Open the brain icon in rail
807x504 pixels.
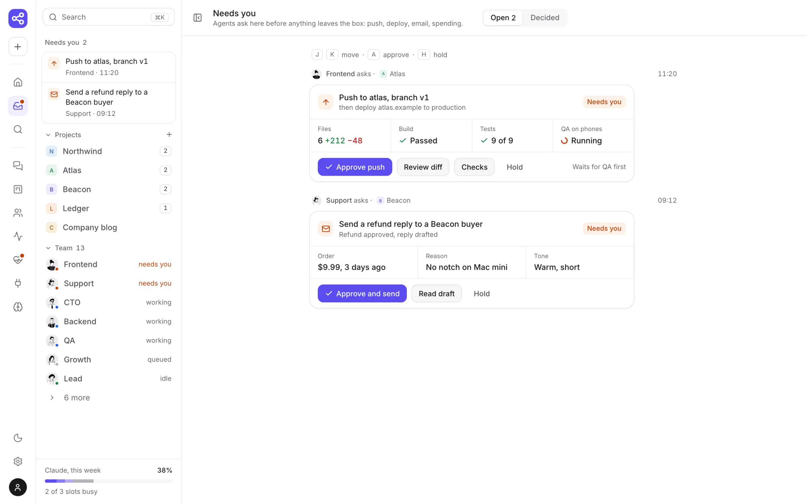tap(18, 307)
